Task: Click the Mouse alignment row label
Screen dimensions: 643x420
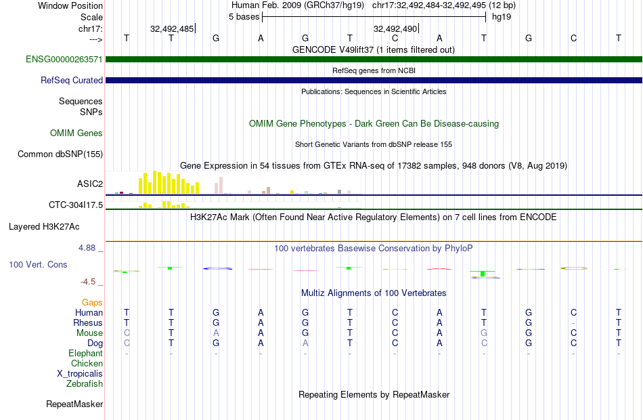Action: tap(89, 333)
